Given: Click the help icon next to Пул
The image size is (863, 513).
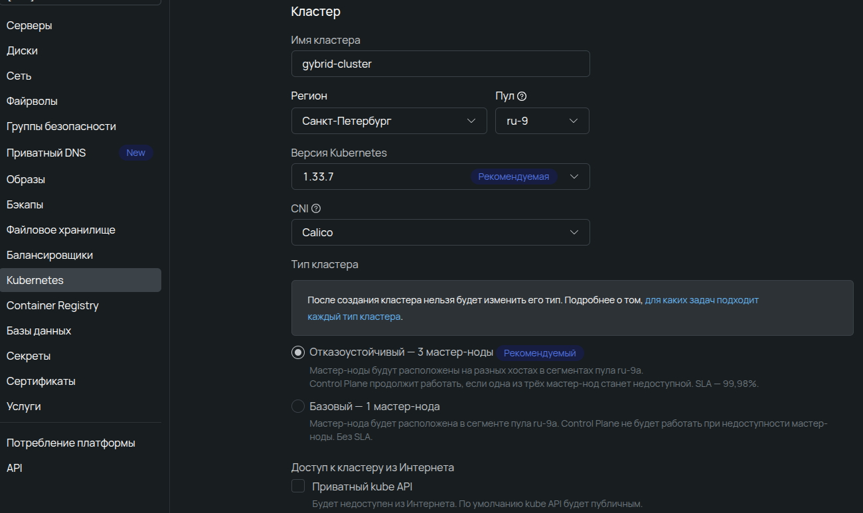Looking at the screenshot, I should (x=522, y=96).
